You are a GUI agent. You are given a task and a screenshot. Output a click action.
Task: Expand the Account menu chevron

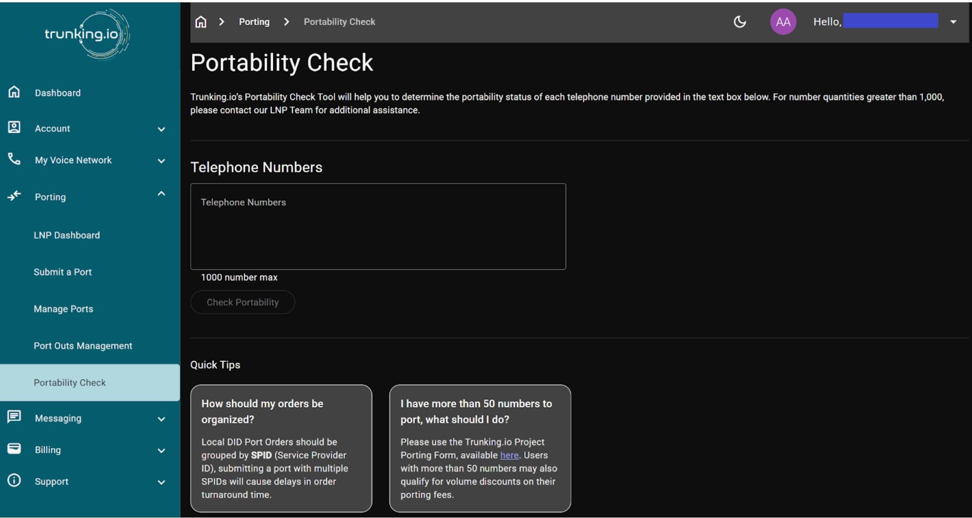(x=161, y=129)
